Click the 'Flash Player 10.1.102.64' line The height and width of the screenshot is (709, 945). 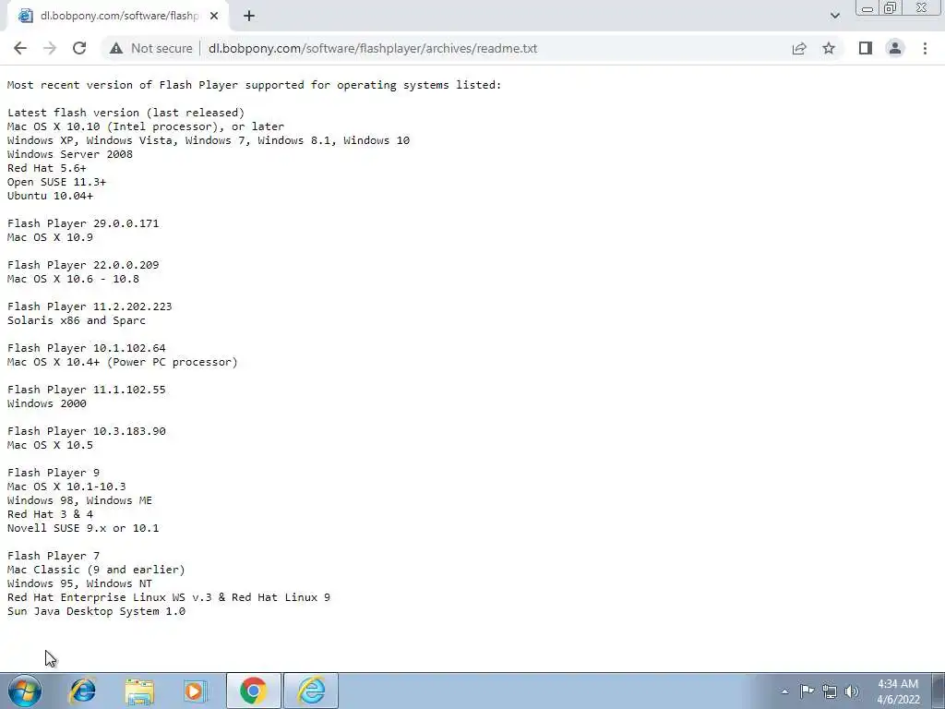point(86,348)
